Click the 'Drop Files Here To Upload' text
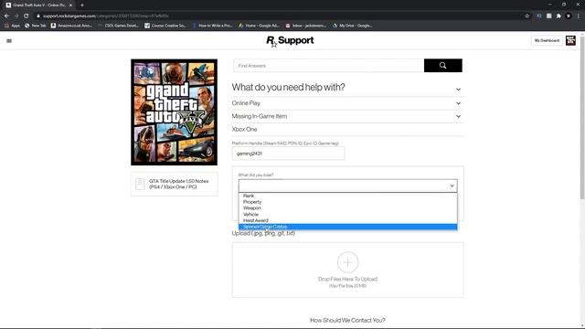 (347, 279)
